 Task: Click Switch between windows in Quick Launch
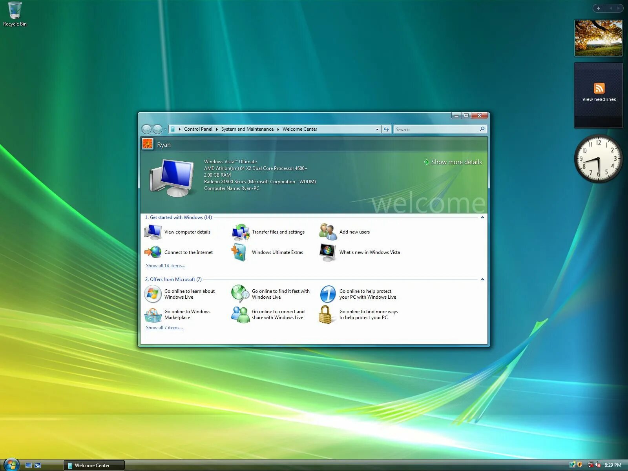tap(38, 465)
